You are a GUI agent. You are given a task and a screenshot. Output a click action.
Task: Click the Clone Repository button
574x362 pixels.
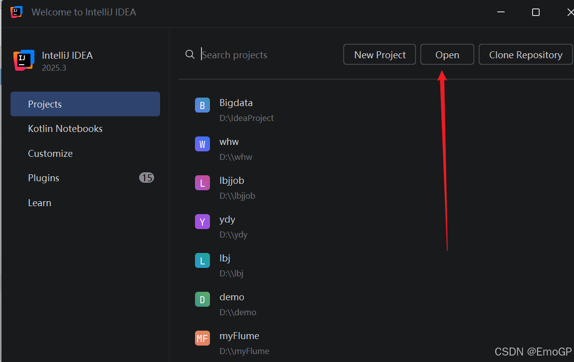(526, 54)
